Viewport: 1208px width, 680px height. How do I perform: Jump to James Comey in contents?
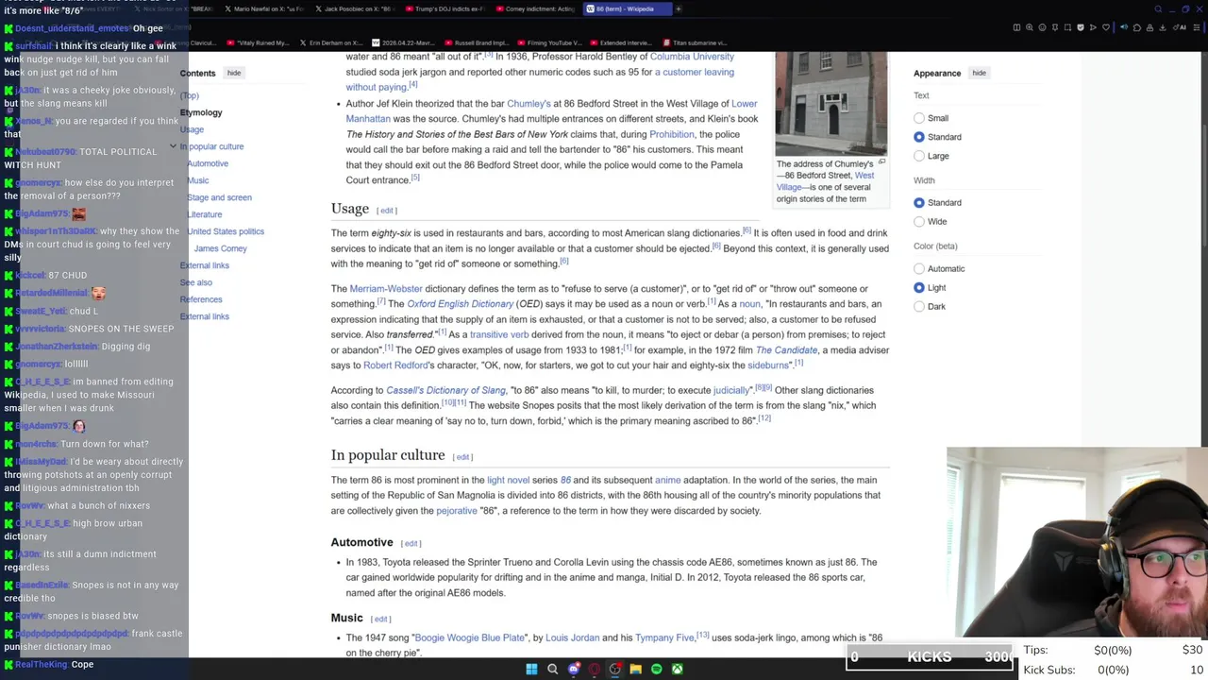pos(220,248)
